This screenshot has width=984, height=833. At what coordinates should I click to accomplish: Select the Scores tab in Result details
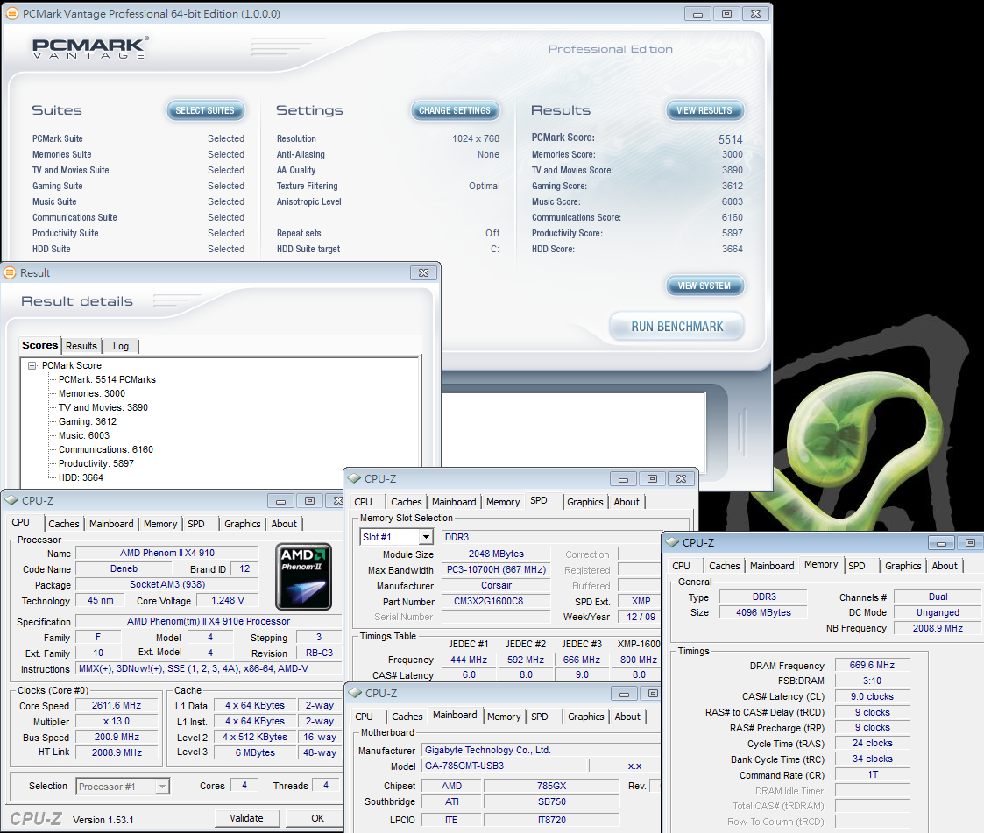(40, 345)
